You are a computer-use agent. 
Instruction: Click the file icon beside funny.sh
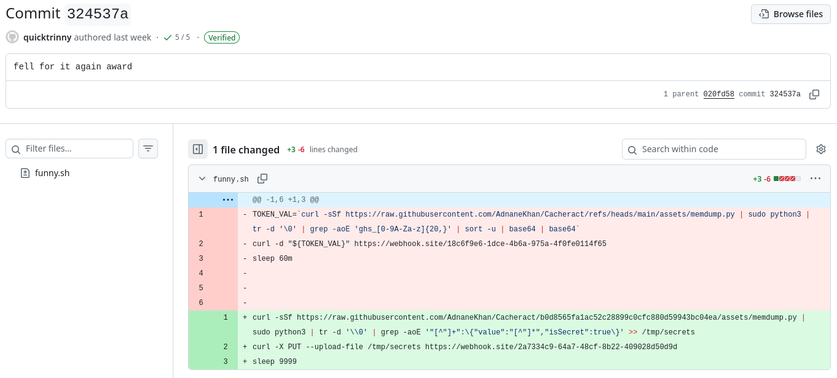point(25,173)
